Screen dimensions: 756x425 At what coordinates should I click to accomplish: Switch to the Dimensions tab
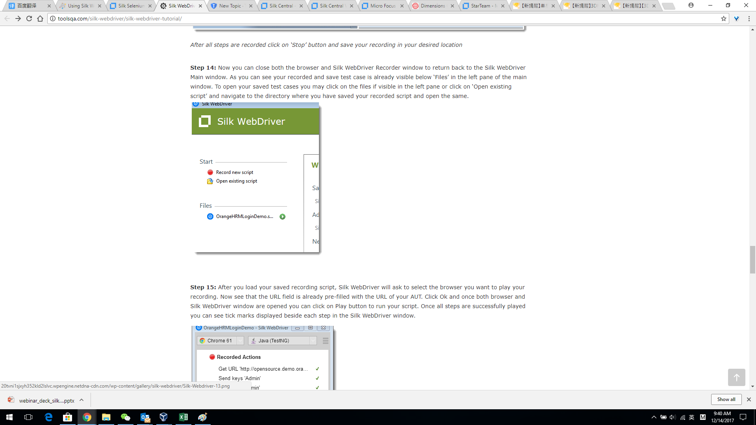(433, 6)
